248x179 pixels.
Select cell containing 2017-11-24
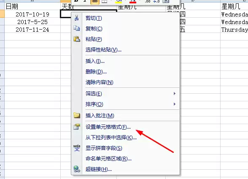click(32, 30)
